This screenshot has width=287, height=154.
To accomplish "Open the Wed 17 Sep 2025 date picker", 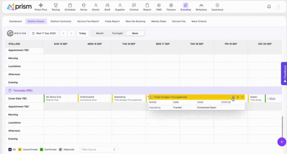I will [x=44, y=33].
